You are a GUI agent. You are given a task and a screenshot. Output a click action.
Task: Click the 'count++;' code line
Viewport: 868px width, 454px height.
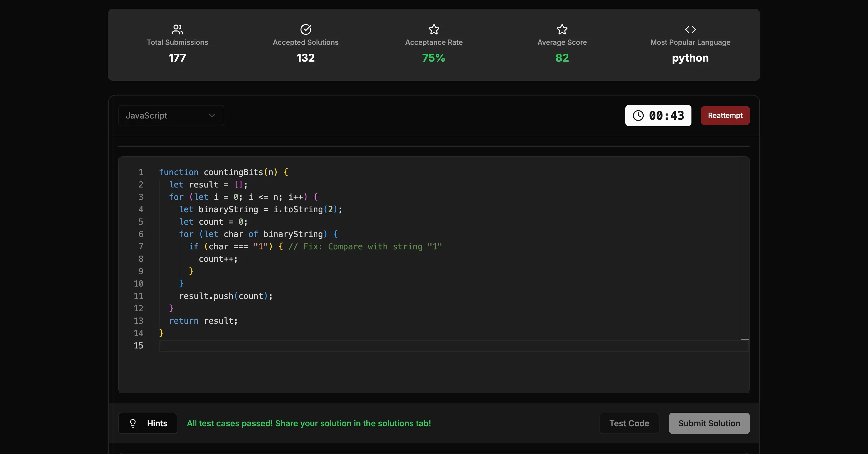coord(218,259)
